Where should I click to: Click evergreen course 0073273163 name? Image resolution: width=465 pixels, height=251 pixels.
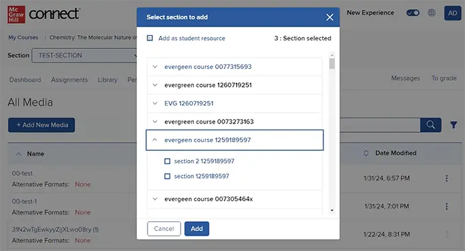point(209,122)
